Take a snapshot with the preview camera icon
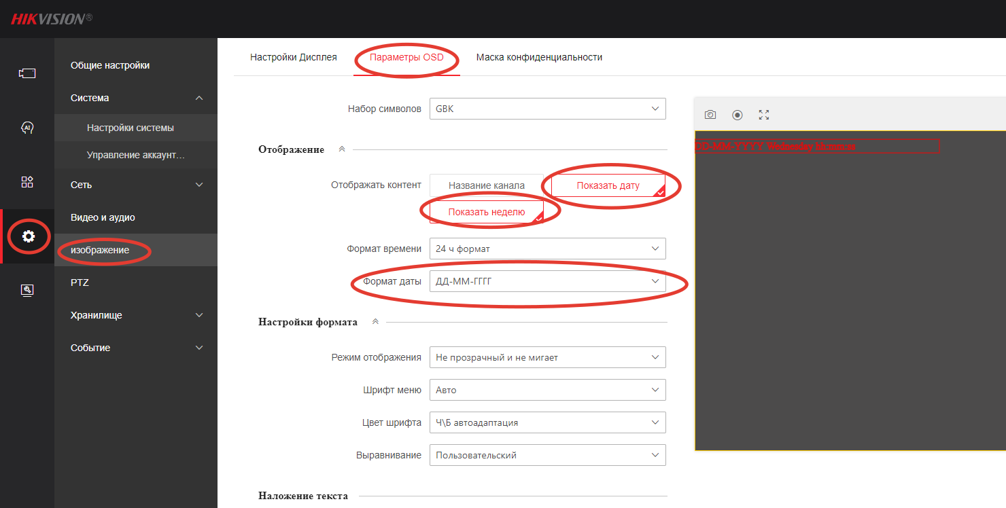1006x508 pixels. [710, 115]
